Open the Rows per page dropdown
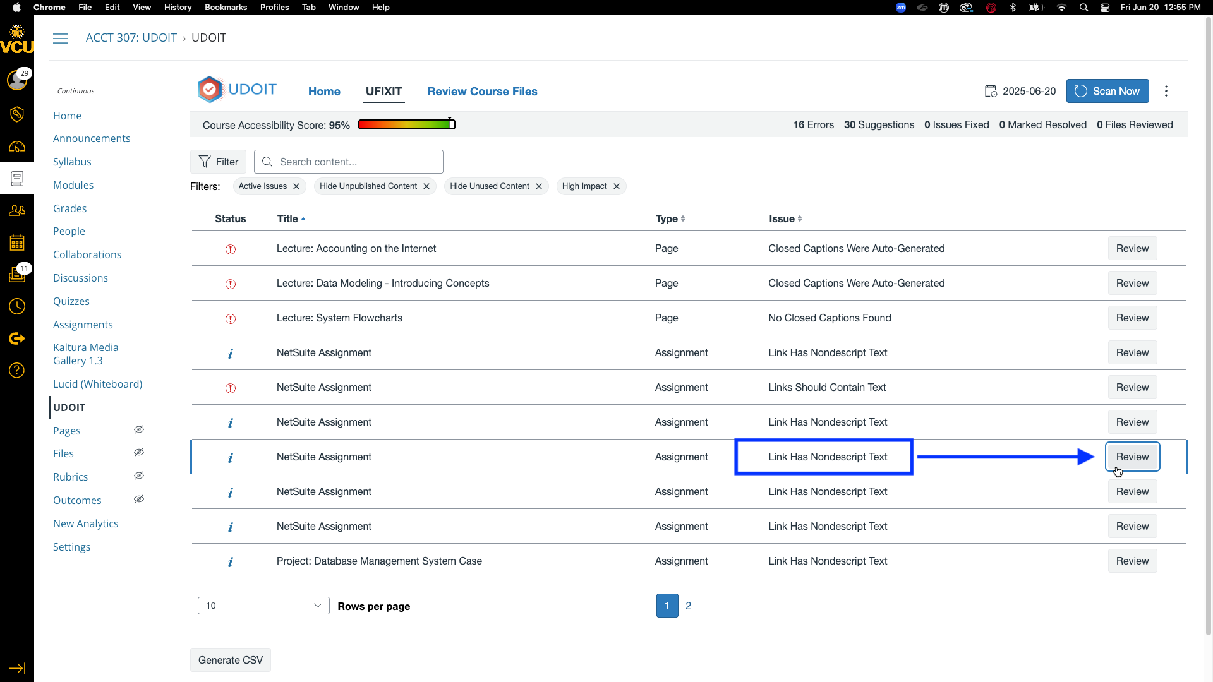This screenshot has width=1213, height=682. pyautogui.click(x=263, y=606)
